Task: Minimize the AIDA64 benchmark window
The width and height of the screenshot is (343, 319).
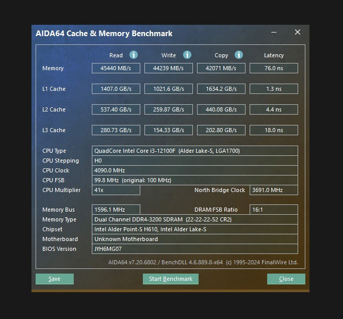Action: coord(273,33)
